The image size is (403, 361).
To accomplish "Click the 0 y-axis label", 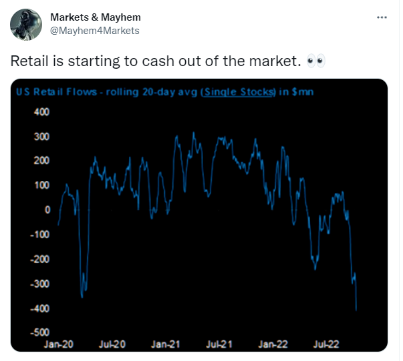I will coord(47,210).
